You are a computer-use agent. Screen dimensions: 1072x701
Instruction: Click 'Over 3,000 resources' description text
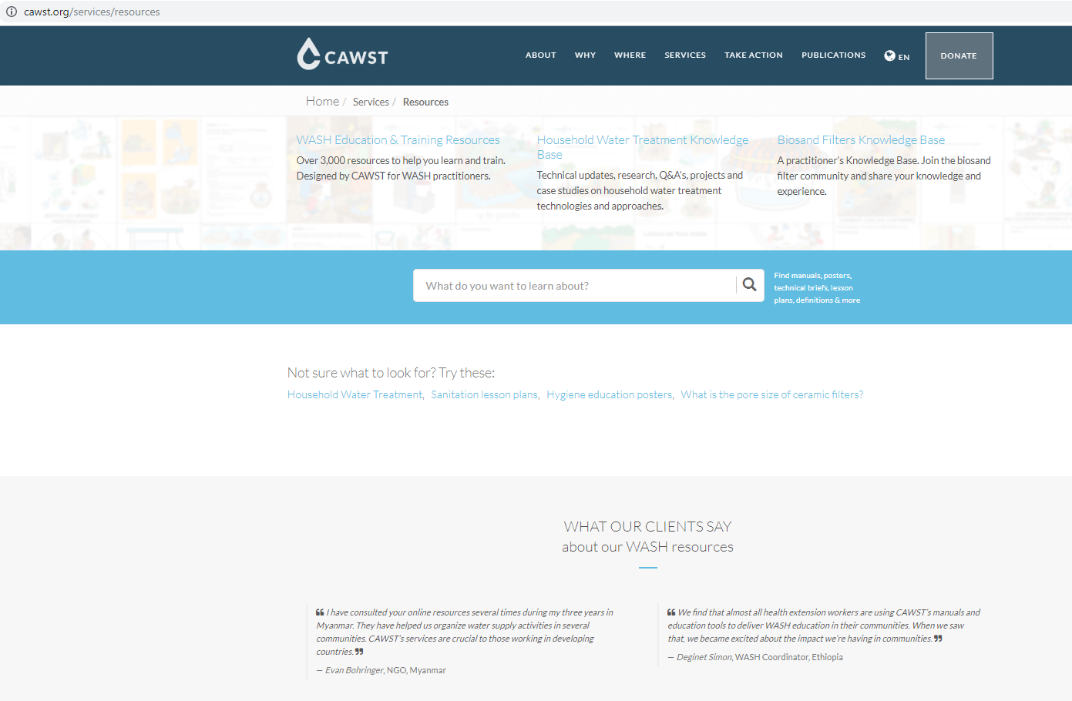tap(401, 168)
